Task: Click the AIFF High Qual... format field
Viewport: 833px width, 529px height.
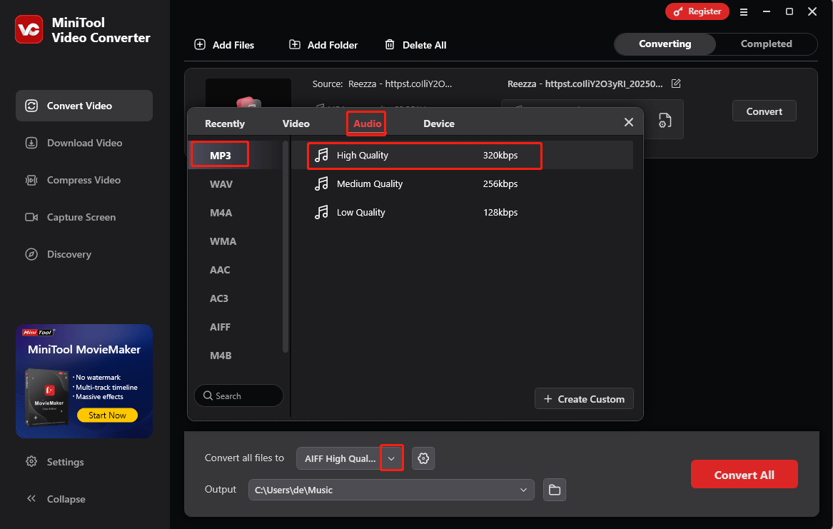Action: tap(339, 458)
